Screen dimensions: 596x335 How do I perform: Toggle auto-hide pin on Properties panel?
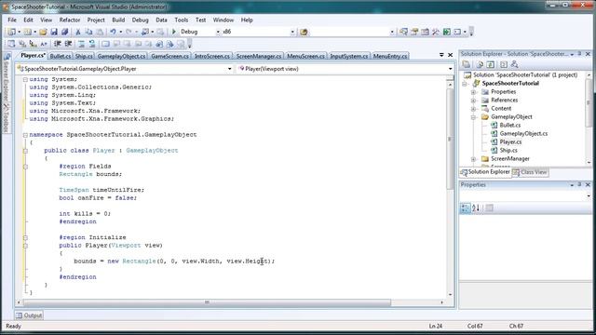click(x=579, y=184)
